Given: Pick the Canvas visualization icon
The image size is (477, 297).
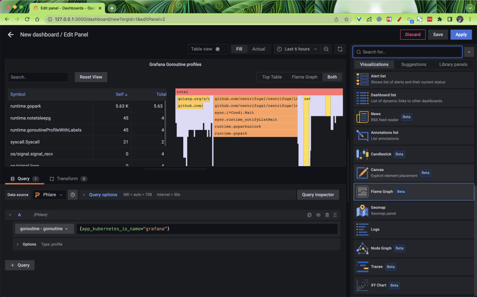Looking at the screenshot, I should [x=362, y=173].
